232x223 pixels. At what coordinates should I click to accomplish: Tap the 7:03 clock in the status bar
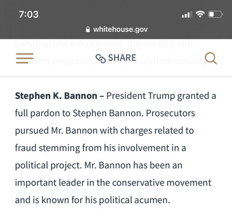tap(29, 14)
